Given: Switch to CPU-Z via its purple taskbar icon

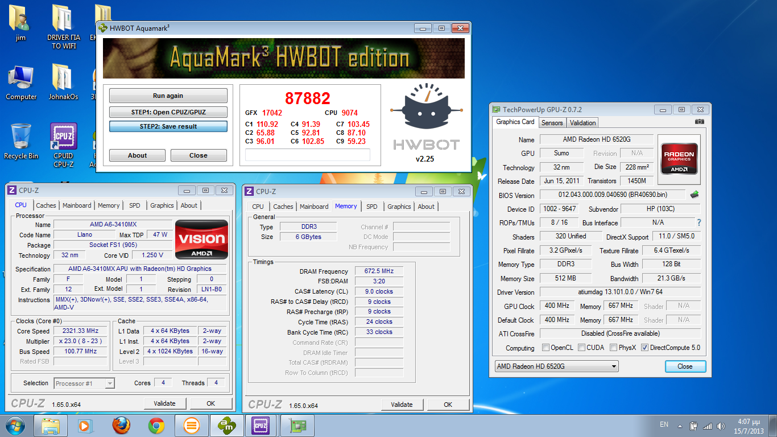Looking at the screenshot, I should click(x=261, y=426).
